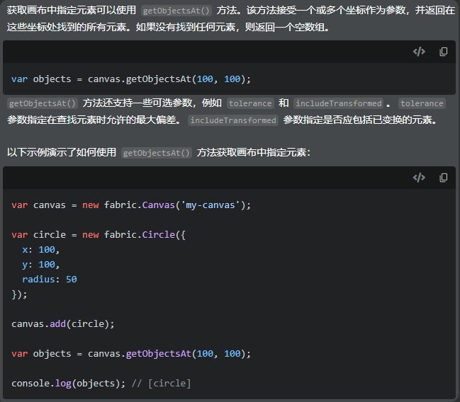The image size is (460, 402).
Task: Click the 'y: 100,' property line
Action: click(x=41, y=265)
